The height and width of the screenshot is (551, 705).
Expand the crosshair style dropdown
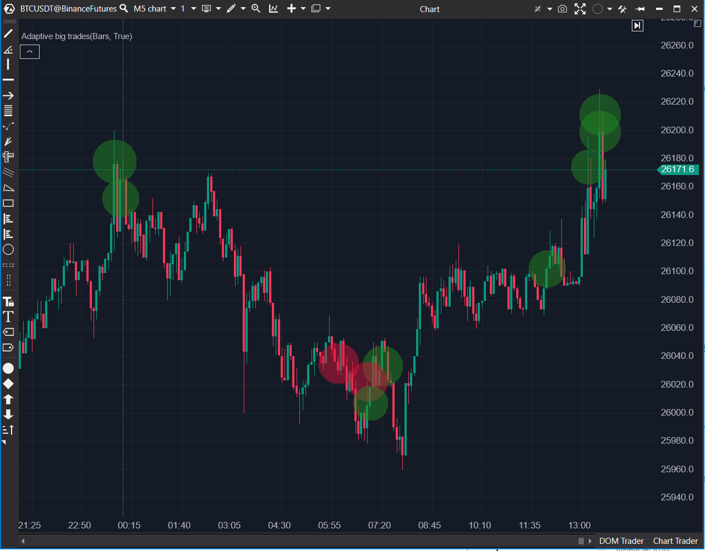coord(549,9)
